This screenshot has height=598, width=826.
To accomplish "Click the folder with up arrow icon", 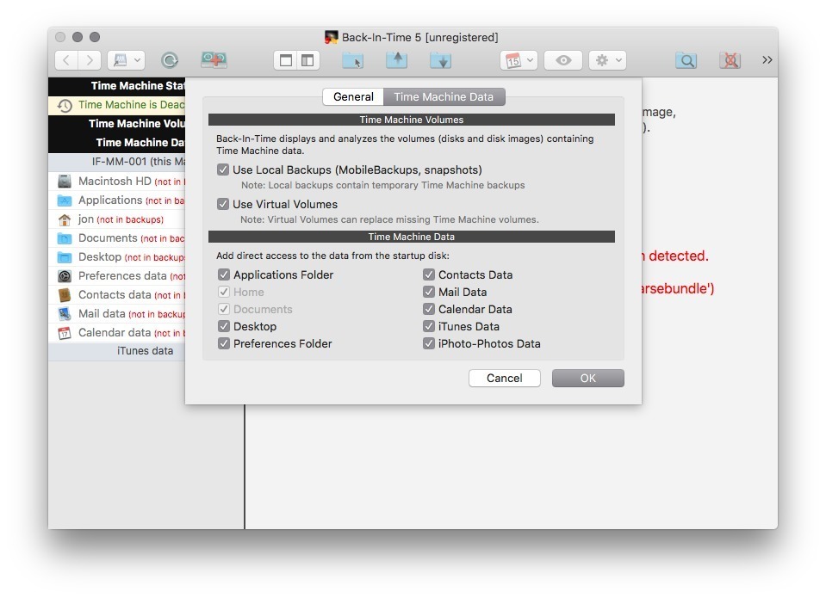I will pyautogui.click(x=396, y=60).
